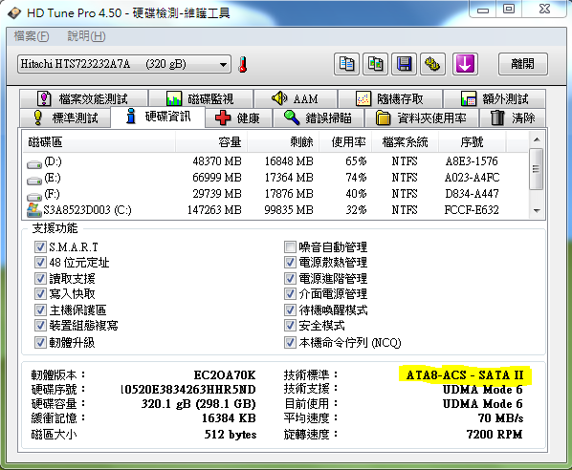The width and height of the screenshot is (572, 470).
Task: Select the (E:) partition row label
Action: (53, 178)
